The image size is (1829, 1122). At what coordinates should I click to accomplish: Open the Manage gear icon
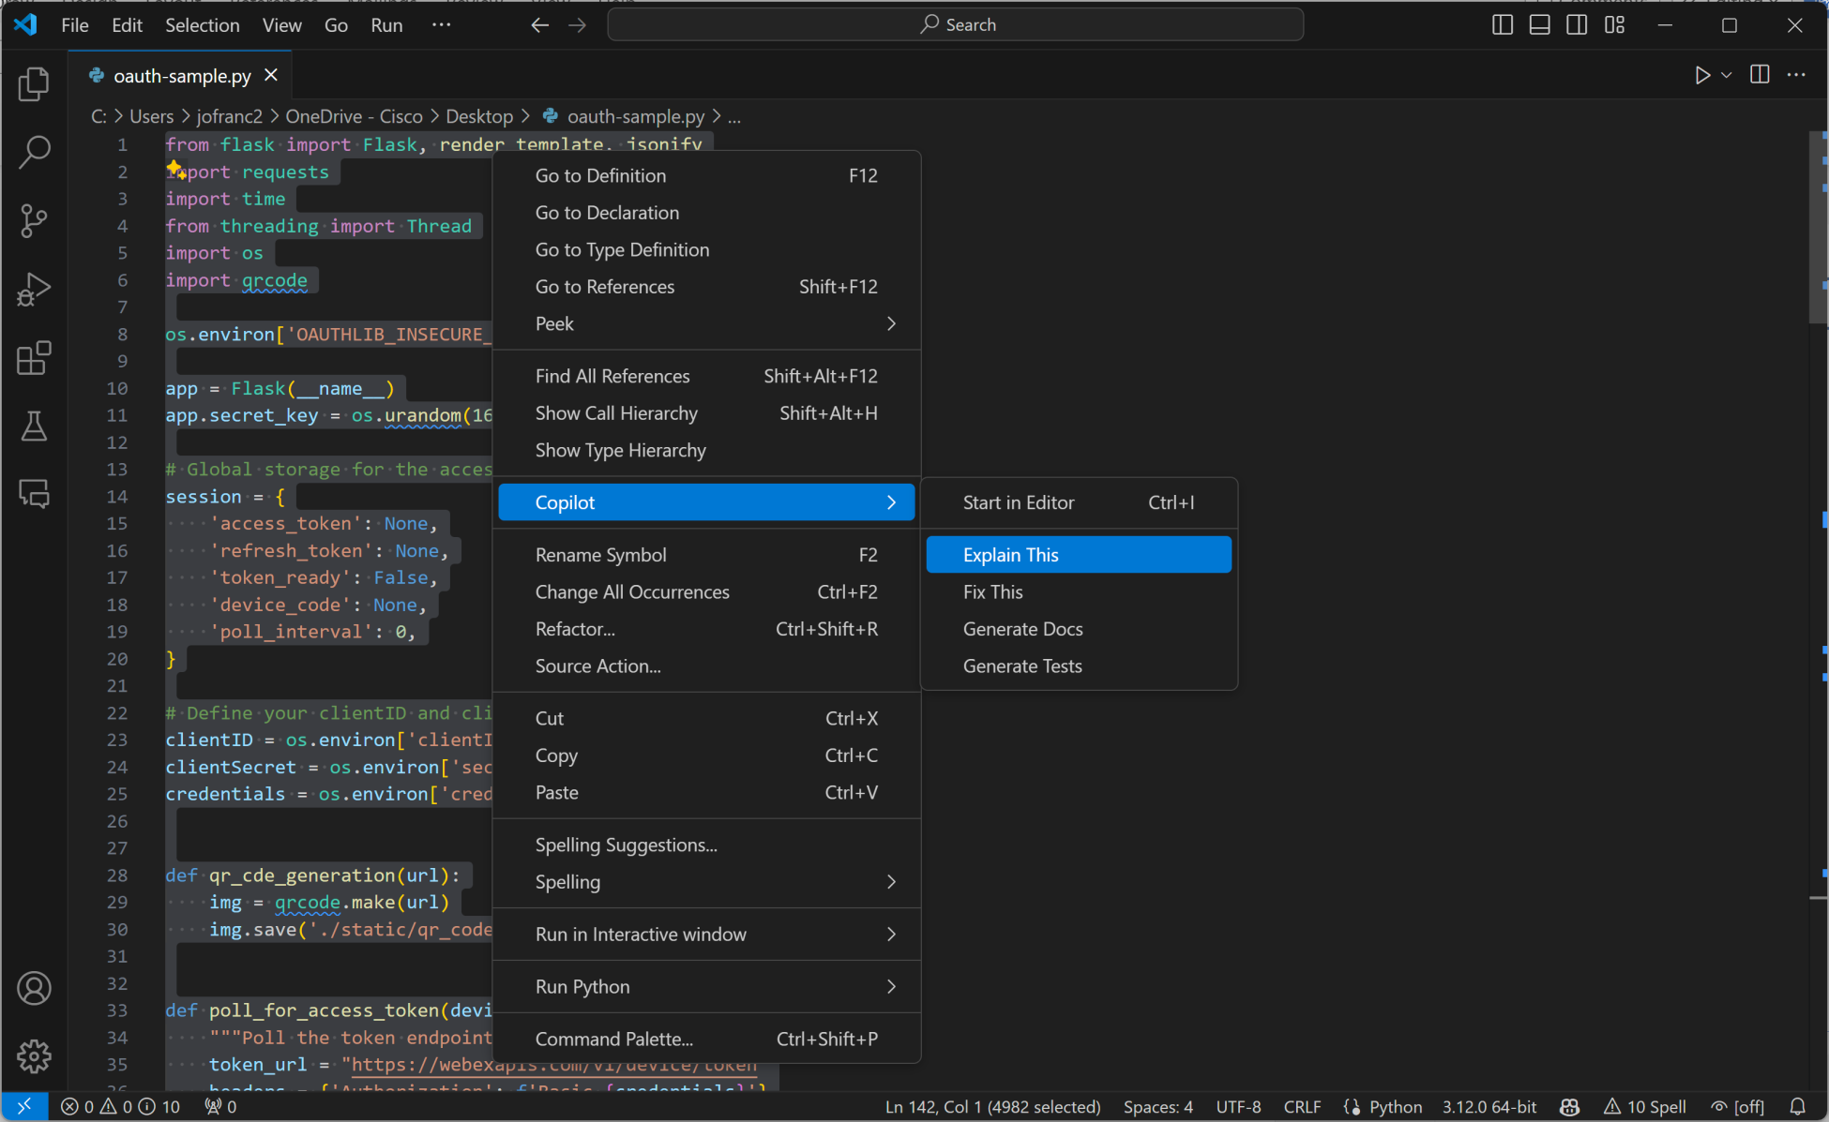[34, 1056]
